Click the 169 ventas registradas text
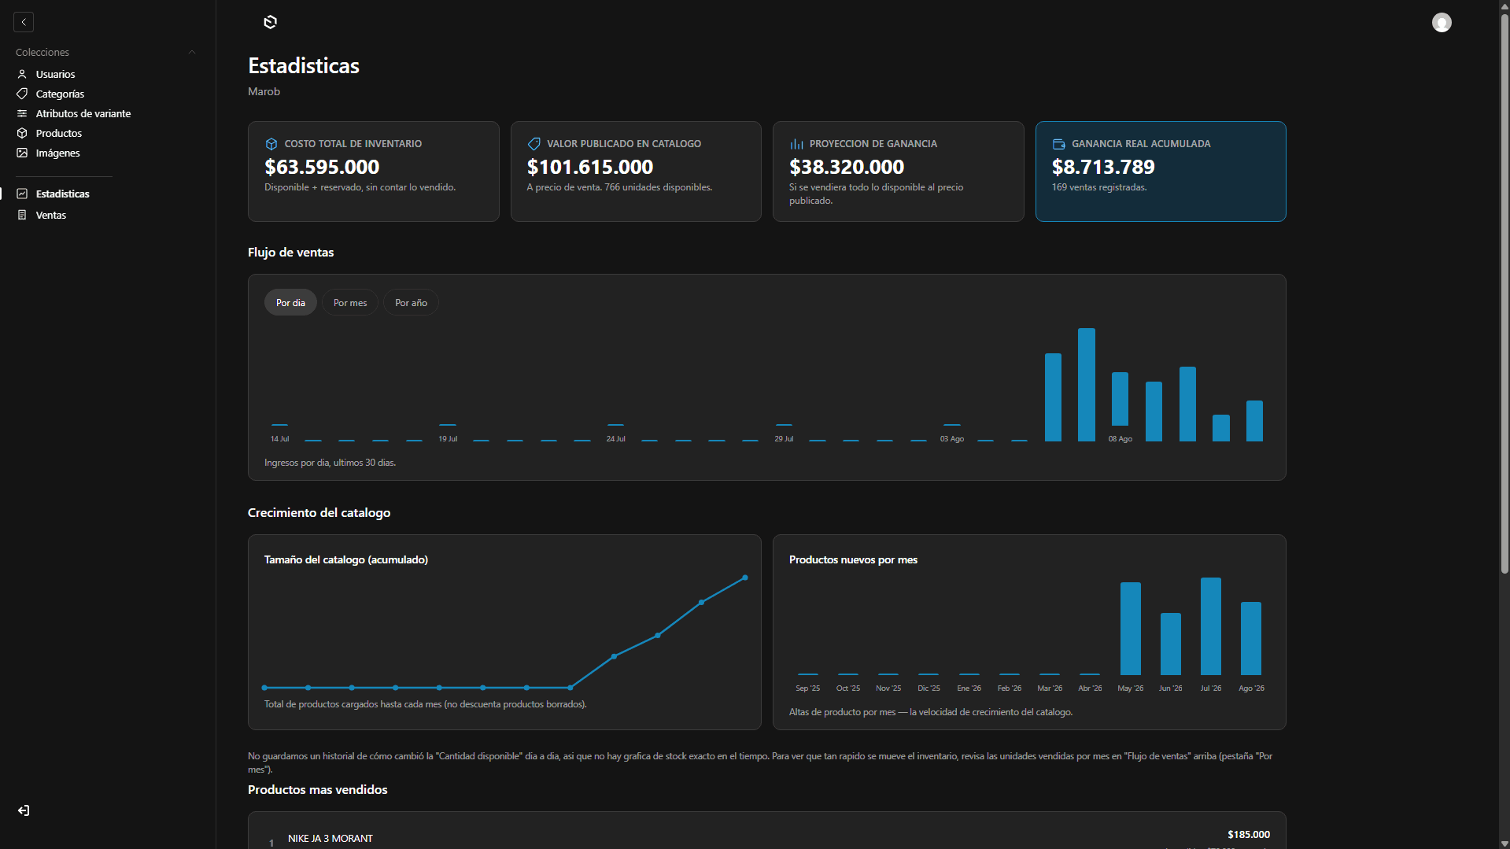This screenshot has width=1510, height=849. pos(1099,187)
